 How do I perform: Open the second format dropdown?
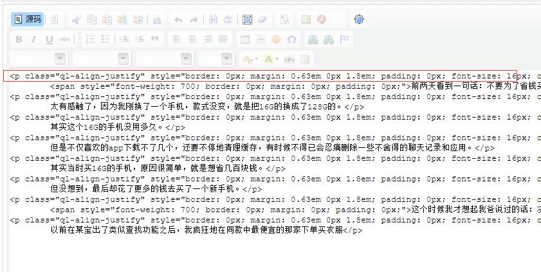pyautogui.click(x=102, y=59)
